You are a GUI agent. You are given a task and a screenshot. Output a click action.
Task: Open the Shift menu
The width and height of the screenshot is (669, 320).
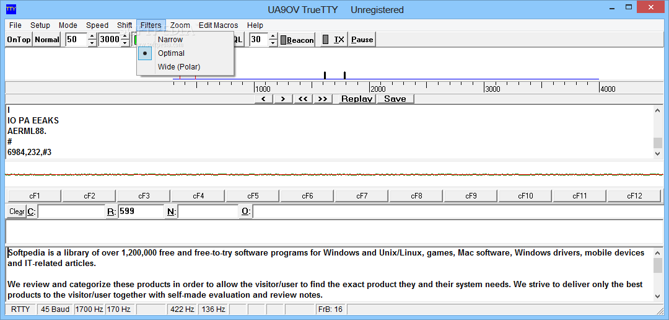(x=125, y=25)
